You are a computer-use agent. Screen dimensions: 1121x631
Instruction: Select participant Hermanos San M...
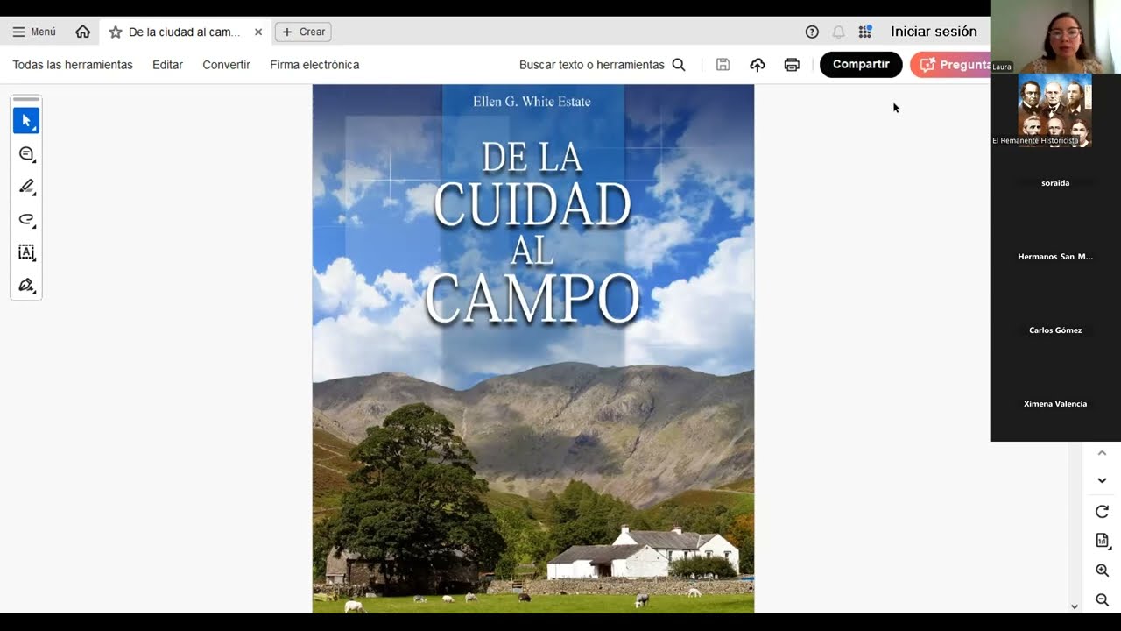(1055, 257)
